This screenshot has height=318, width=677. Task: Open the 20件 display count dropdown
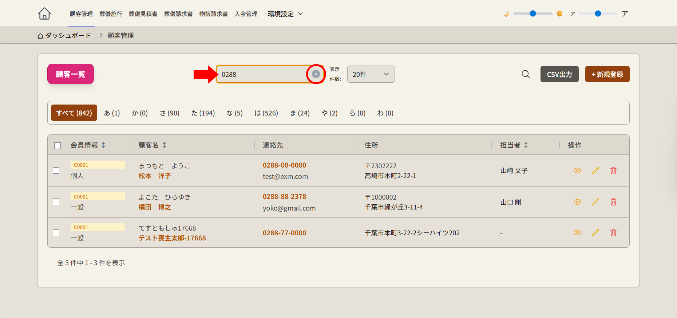tap(371, 74)
